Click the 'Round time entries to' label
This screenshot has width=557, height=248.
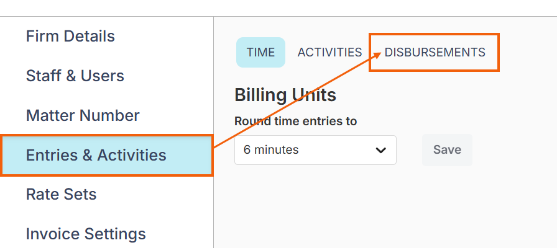pos(295,122)
